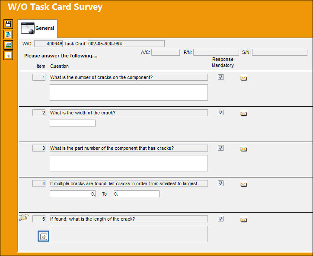
Task: Click the answer box for crack length question
Action: (129, 234)
